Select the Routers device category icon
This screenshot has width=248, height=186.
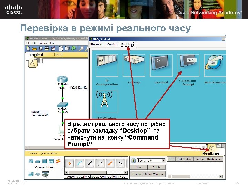(31, 161)
